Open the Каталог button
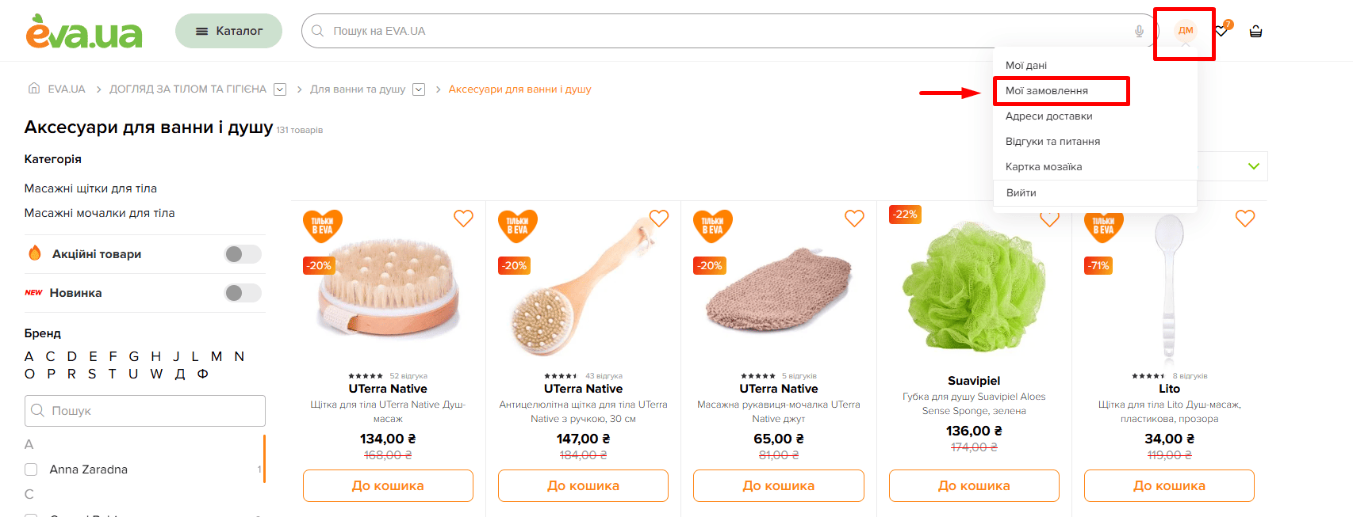This screenshot has width=1353, height=517. (228, 31)
